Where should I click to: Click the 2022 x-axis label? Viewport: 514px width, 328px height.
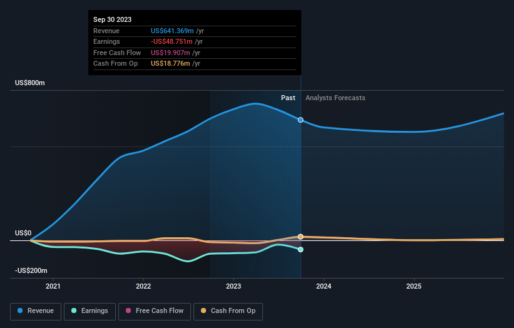click(143, 287)
